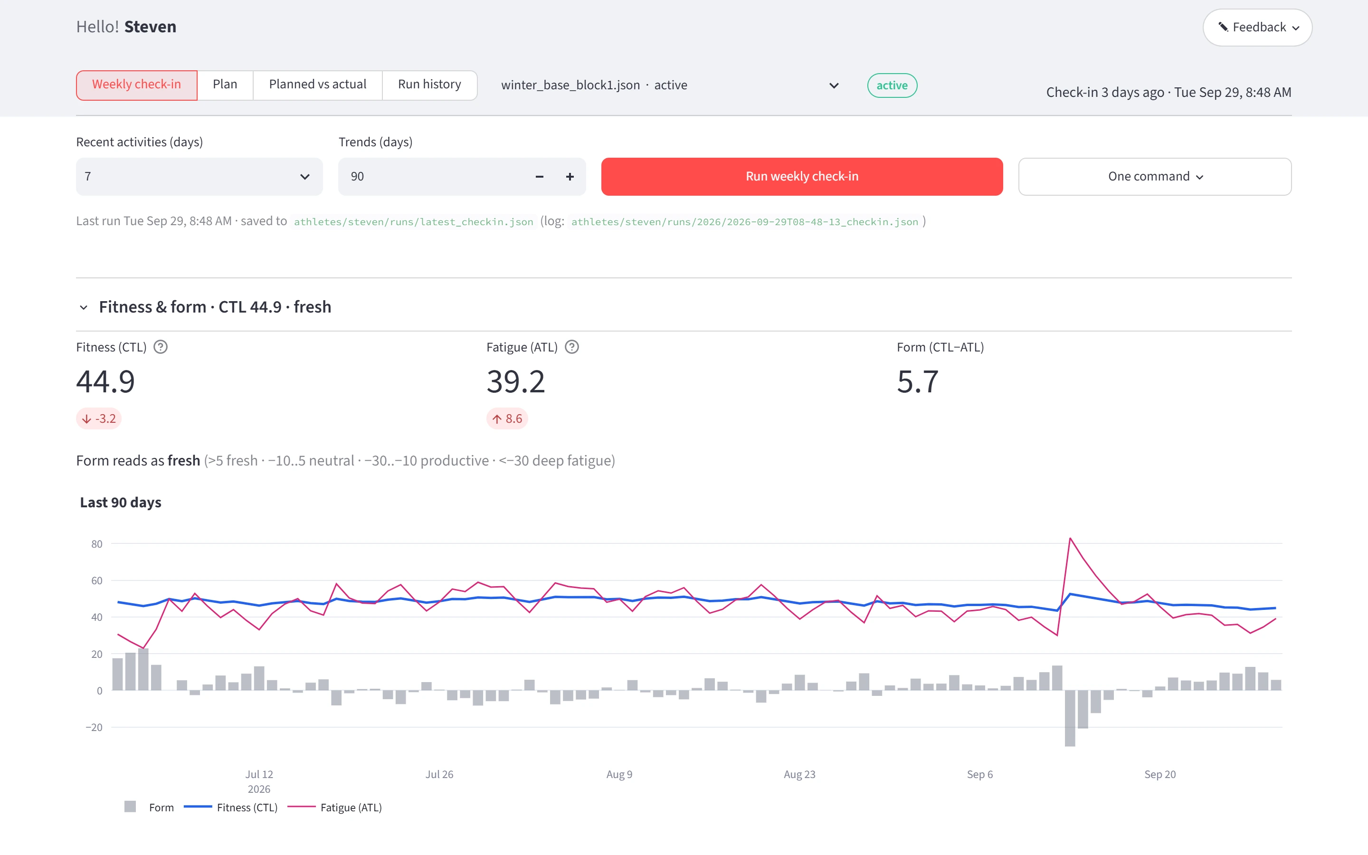Expand the One command dropdown
Viewport: 1368px width, 855px height.
click(1155, 177)
